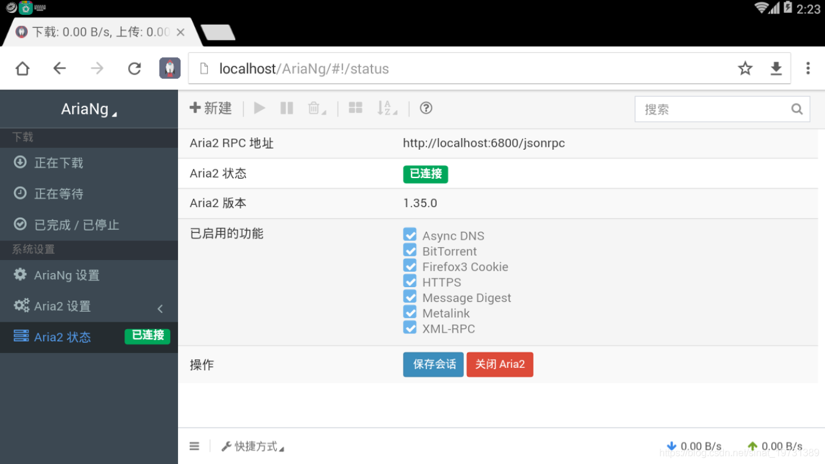Navigate forward in browser
This screenshot has width=825, height=464.
(x=97, y=68)
